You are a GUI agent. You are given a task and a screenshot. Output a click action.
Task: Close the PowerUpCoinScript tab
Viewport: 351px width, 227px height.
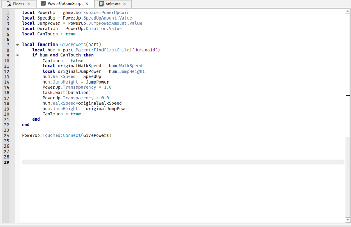click(x=87, y=4)
